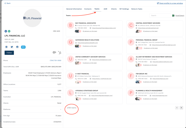Open the Clients tab
Image resolution: width=186 pixels, height=128 pixels.
coord(114,9)
